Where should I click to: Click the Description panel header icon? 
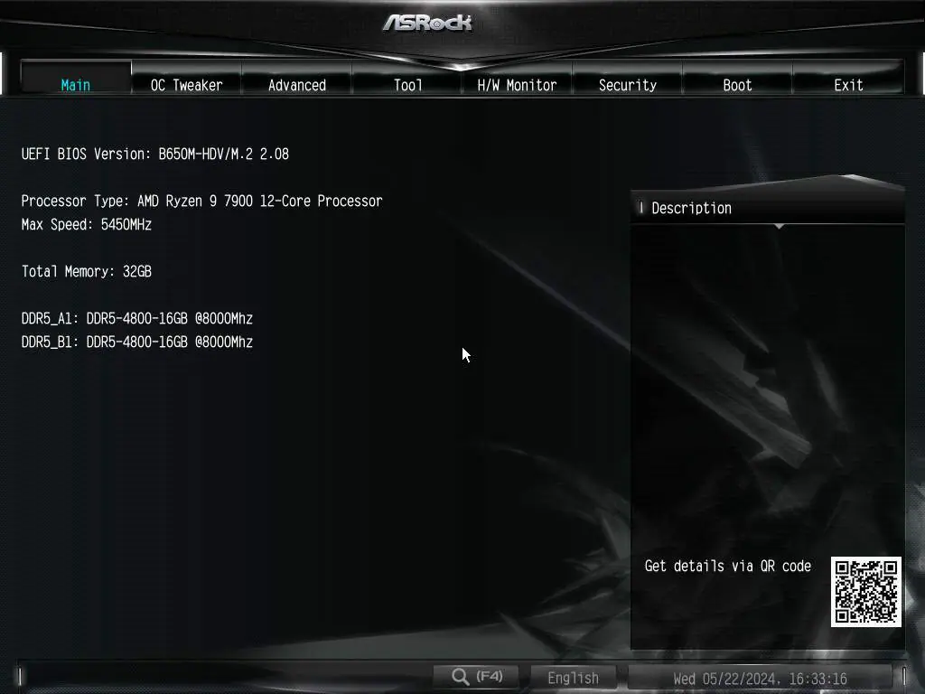[x=641, y=208]
